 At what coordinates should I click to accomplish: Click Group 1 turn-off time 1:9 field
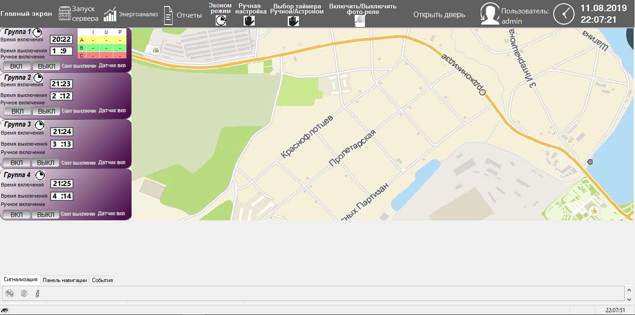click(x=61, y=51)
